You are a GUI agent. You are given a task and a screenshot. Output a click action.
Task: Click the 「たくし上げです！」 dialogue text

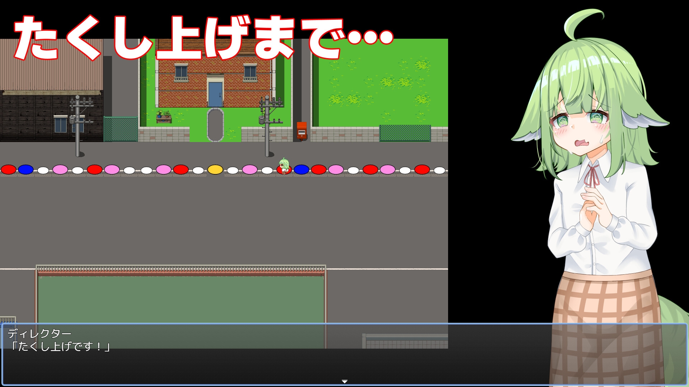60,346
